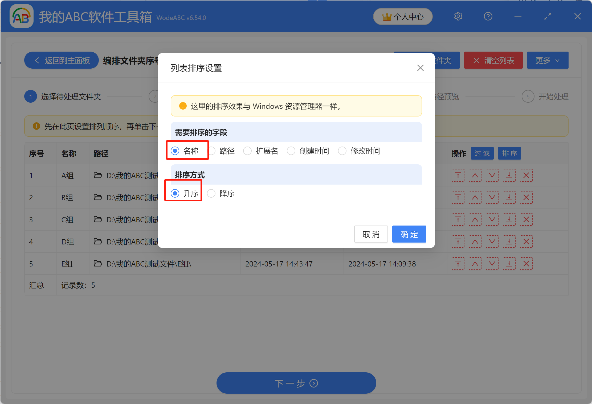Move E组 to the top of the list
This screenshot has height=404, width=592.
point(458,264)
